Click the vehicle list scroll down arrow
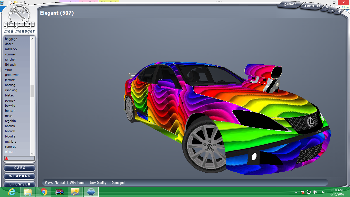The image size is (350, 197). (32, 153)
